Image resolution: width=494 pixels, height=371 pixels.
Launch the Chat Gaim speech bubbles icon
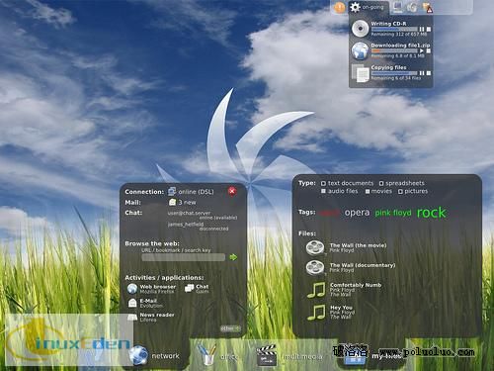pyautogui.click(x=190, y=289)
